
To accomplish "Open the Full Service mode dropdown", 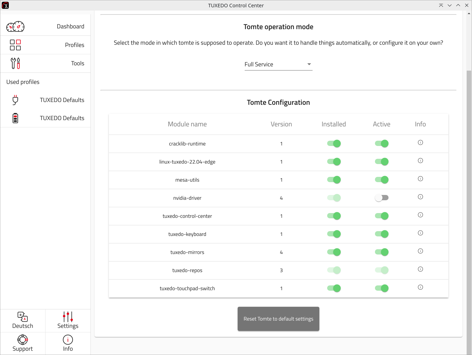I will [278, 64].
